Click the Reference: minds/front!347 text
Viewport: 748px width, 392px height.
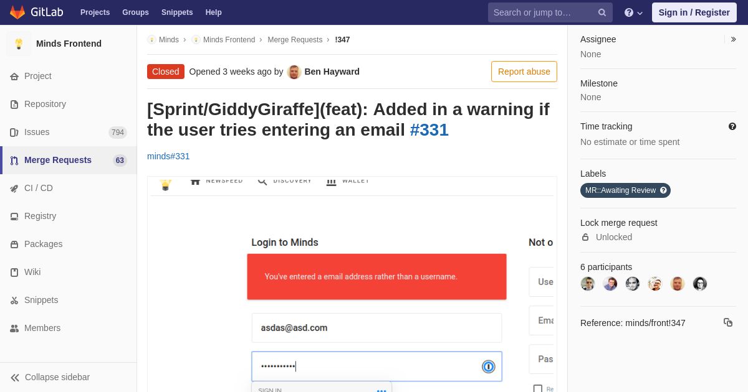click(633, 323)
